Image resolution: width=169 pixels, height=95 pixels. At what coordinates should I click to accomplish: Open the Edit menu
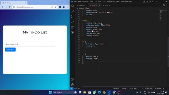(79, 2)
